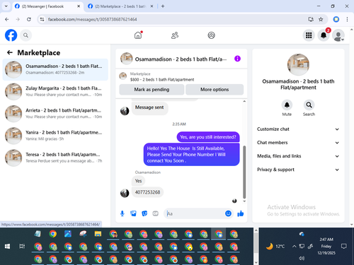Viewport: 354px width, 265px height.
Task: Send a voice clip with microphone icon
Action: pyautogui.click(x=122, y=213)
